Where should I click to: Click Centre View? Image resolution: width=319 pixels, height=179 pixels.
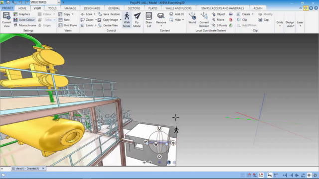(x=108, y=25)
